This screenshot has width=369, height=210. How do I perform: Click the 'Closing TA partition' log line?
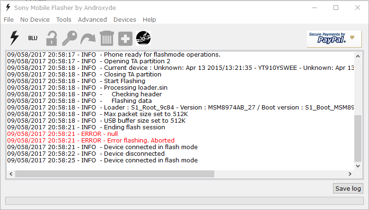click(x=84, y=74)
